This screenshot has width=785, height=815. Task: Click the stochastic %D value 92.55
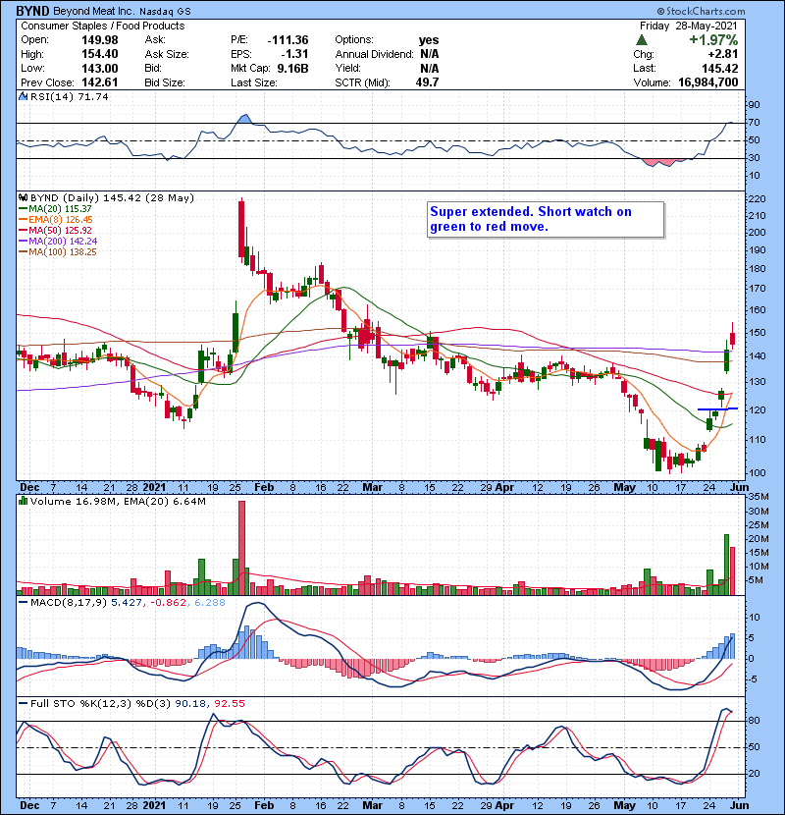(x=230, y=703)
